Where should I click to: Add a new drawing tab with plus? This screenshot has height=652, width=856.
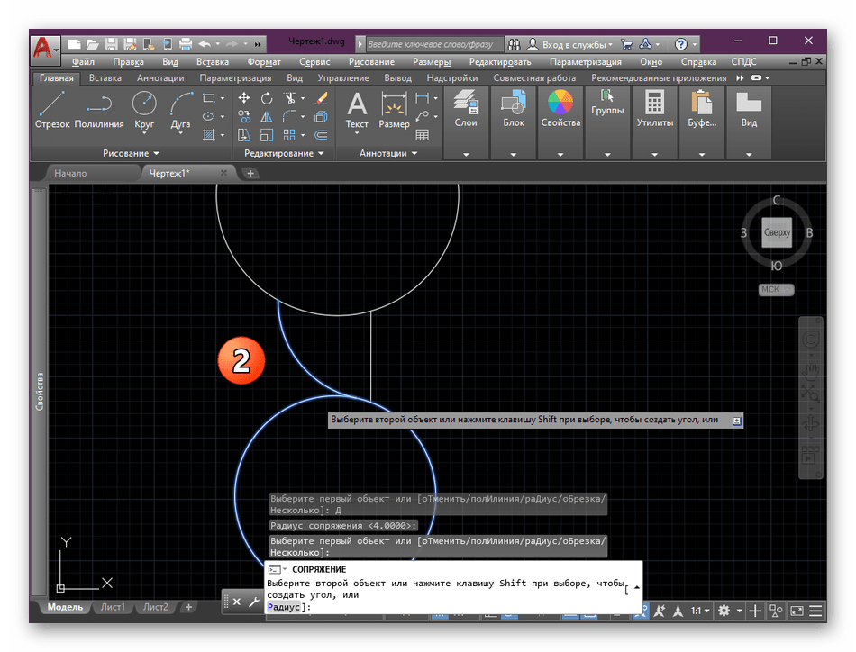point(250,173)
